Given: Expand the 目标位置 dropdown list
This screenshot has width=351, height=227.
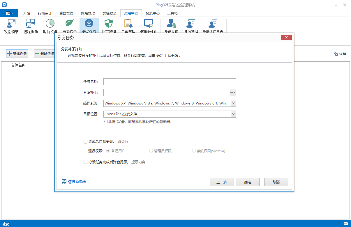Looking at the screenshot, I should [x=233, y=114].
